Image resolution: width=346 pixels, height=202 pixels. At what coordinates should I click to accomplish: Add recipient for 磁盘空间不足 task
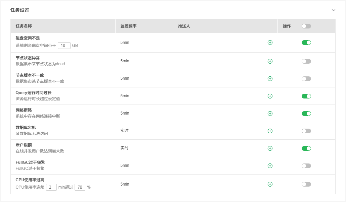coord(270,43)
